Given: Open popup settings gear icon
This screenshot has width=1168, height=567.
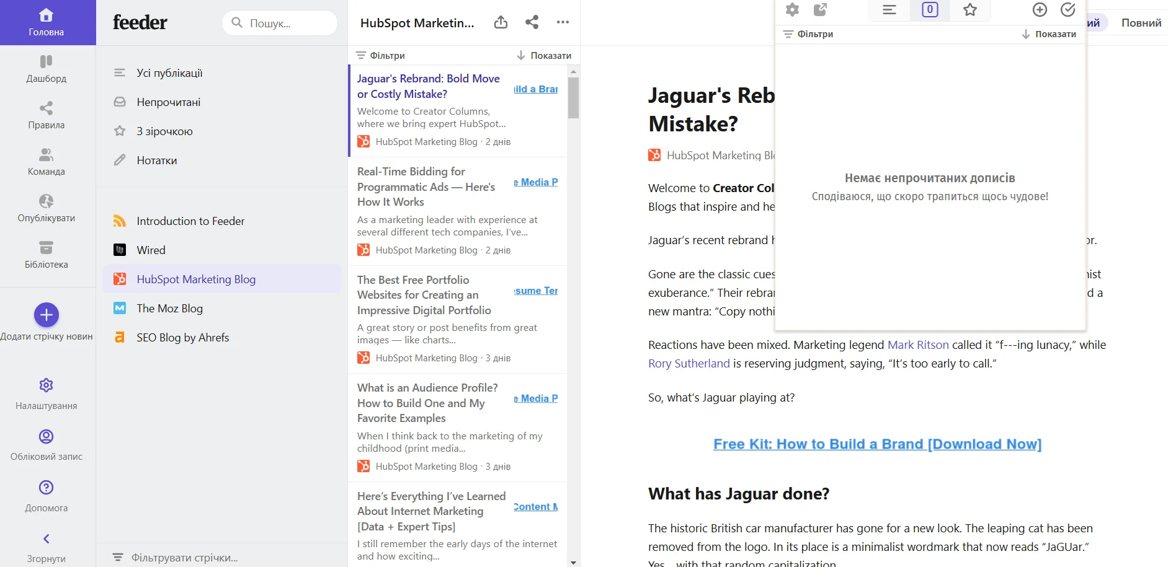Looking at the screenshot, I should point(792,10).
